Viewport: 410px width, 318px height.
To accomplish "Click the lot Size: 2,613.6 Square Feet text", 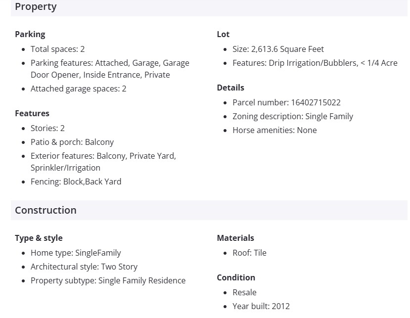I will click(278, 49).
